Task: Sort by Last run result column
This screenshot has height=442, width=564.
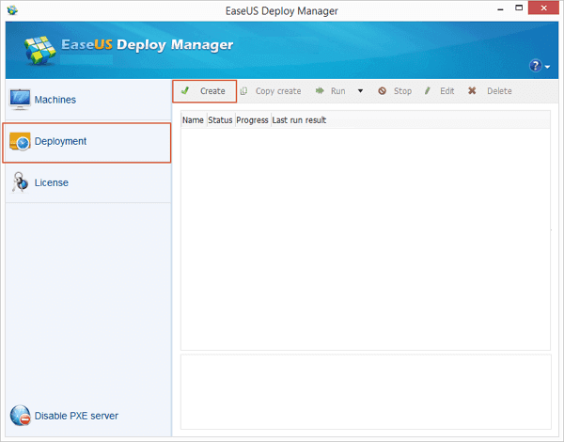Action: pyautogui.click(x=299, y=120)
